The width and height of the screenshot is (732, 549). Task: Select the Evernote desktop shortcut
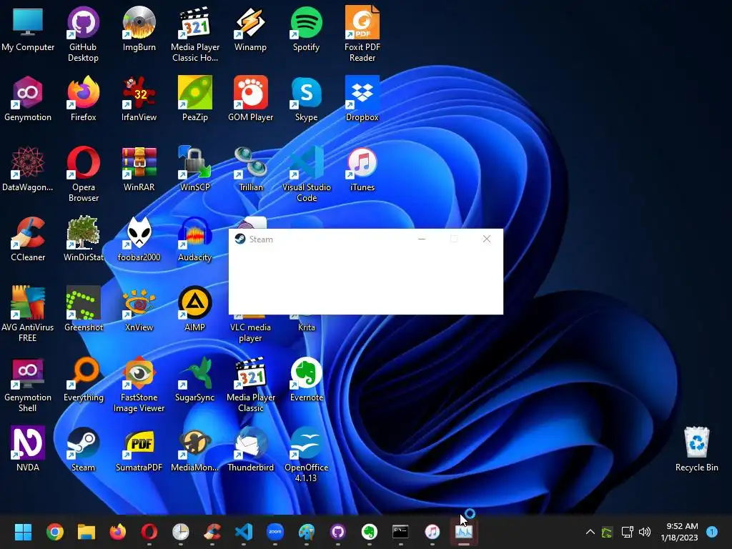(x=306, y=378)
